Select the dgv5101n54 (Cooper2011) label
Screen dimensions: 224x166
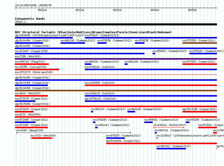[x=32, y=46]
